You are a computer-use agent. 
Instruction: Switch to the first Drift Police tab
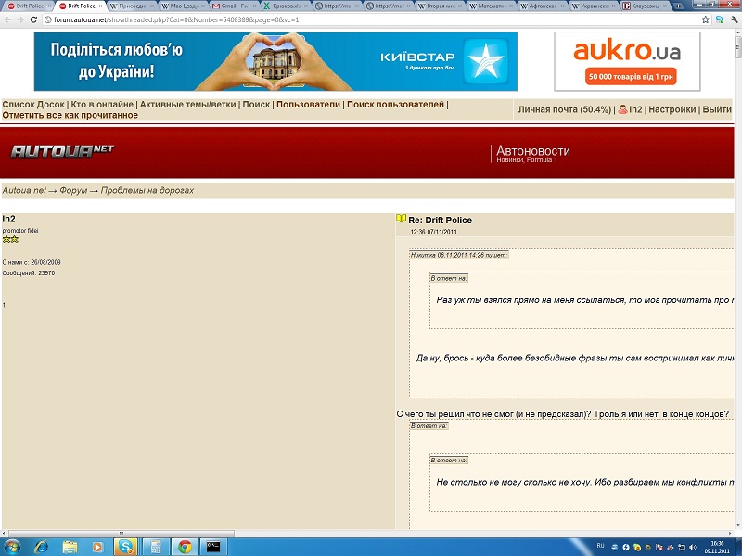[x=26, y=6]
